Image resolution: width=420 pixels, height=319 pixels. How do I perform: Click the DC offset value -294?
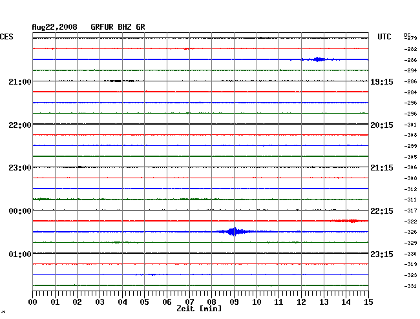[410, 70]
